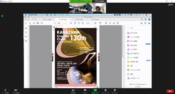Viewport: 175px width, 94px height.
Task: Go to previous page arrow
Action: coord(55,23)
